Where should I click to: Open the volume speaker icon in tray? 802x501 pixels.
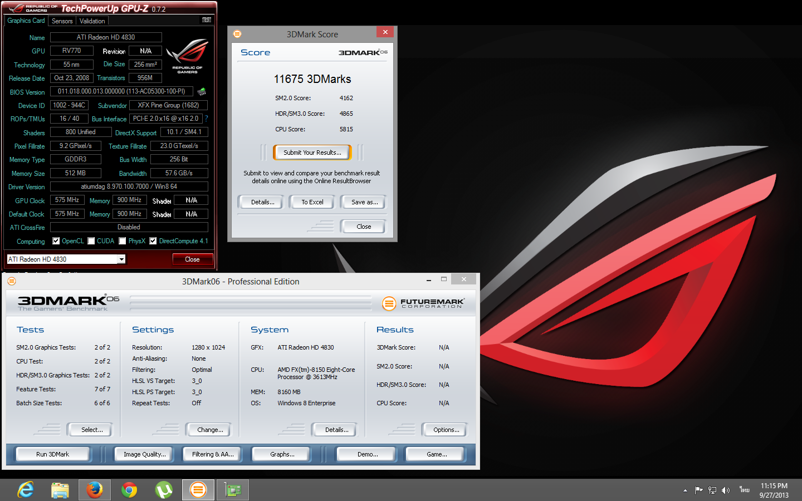pos(726,490)
